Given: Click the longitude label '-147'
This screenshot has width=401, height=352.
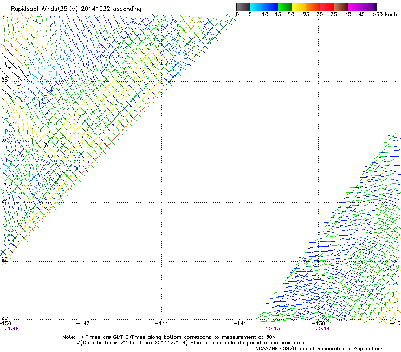Looking at the screenshot, I should tap(83, 324).
